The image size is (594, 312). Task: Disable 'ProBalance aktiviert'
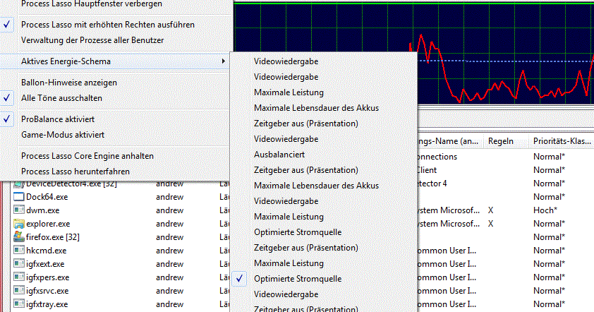pyautogui.click(x=116, y=119)
